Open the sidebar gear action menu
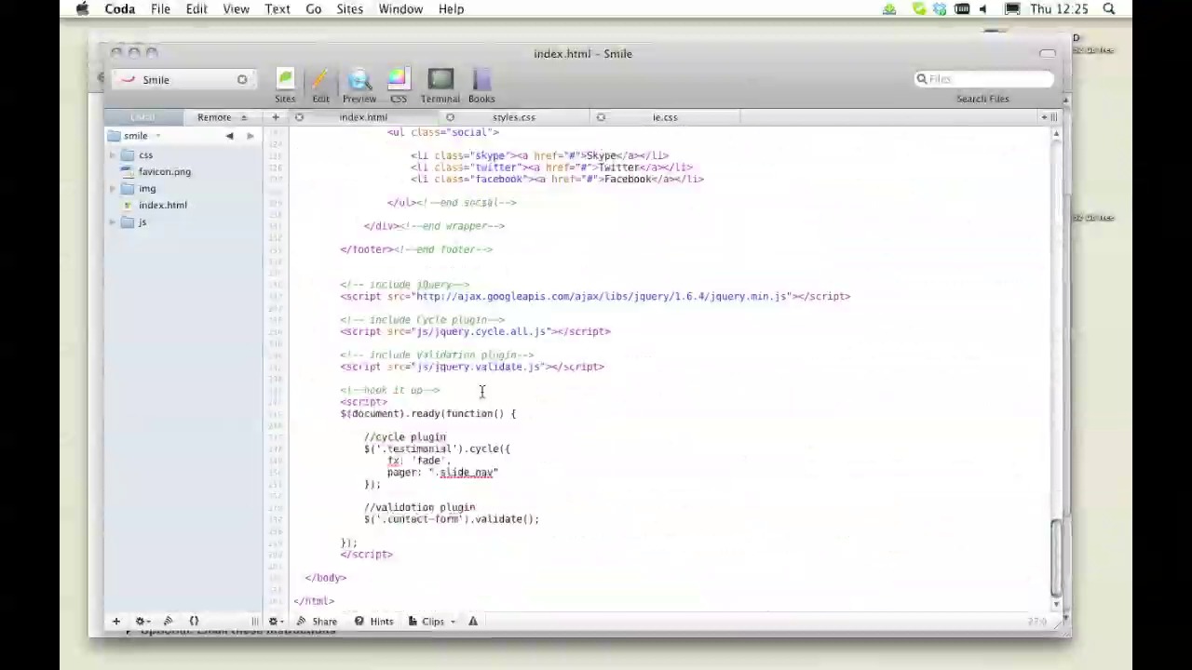 [142, 621]
